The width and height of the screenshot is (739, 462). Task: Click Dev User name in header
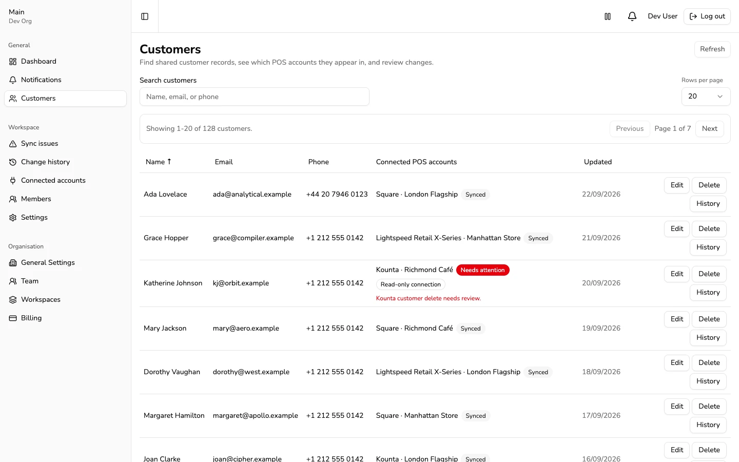click(663, 16)
